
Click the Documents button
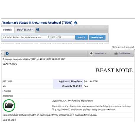click(x=97, y=38)
